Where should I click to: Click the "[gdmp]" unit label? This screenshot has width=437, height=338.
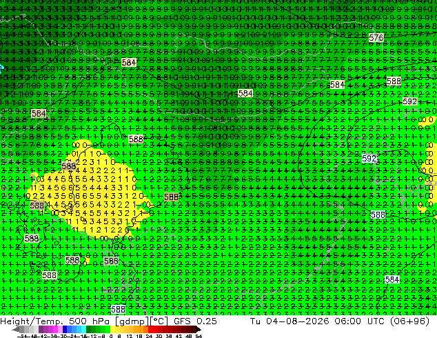(131, 321)
